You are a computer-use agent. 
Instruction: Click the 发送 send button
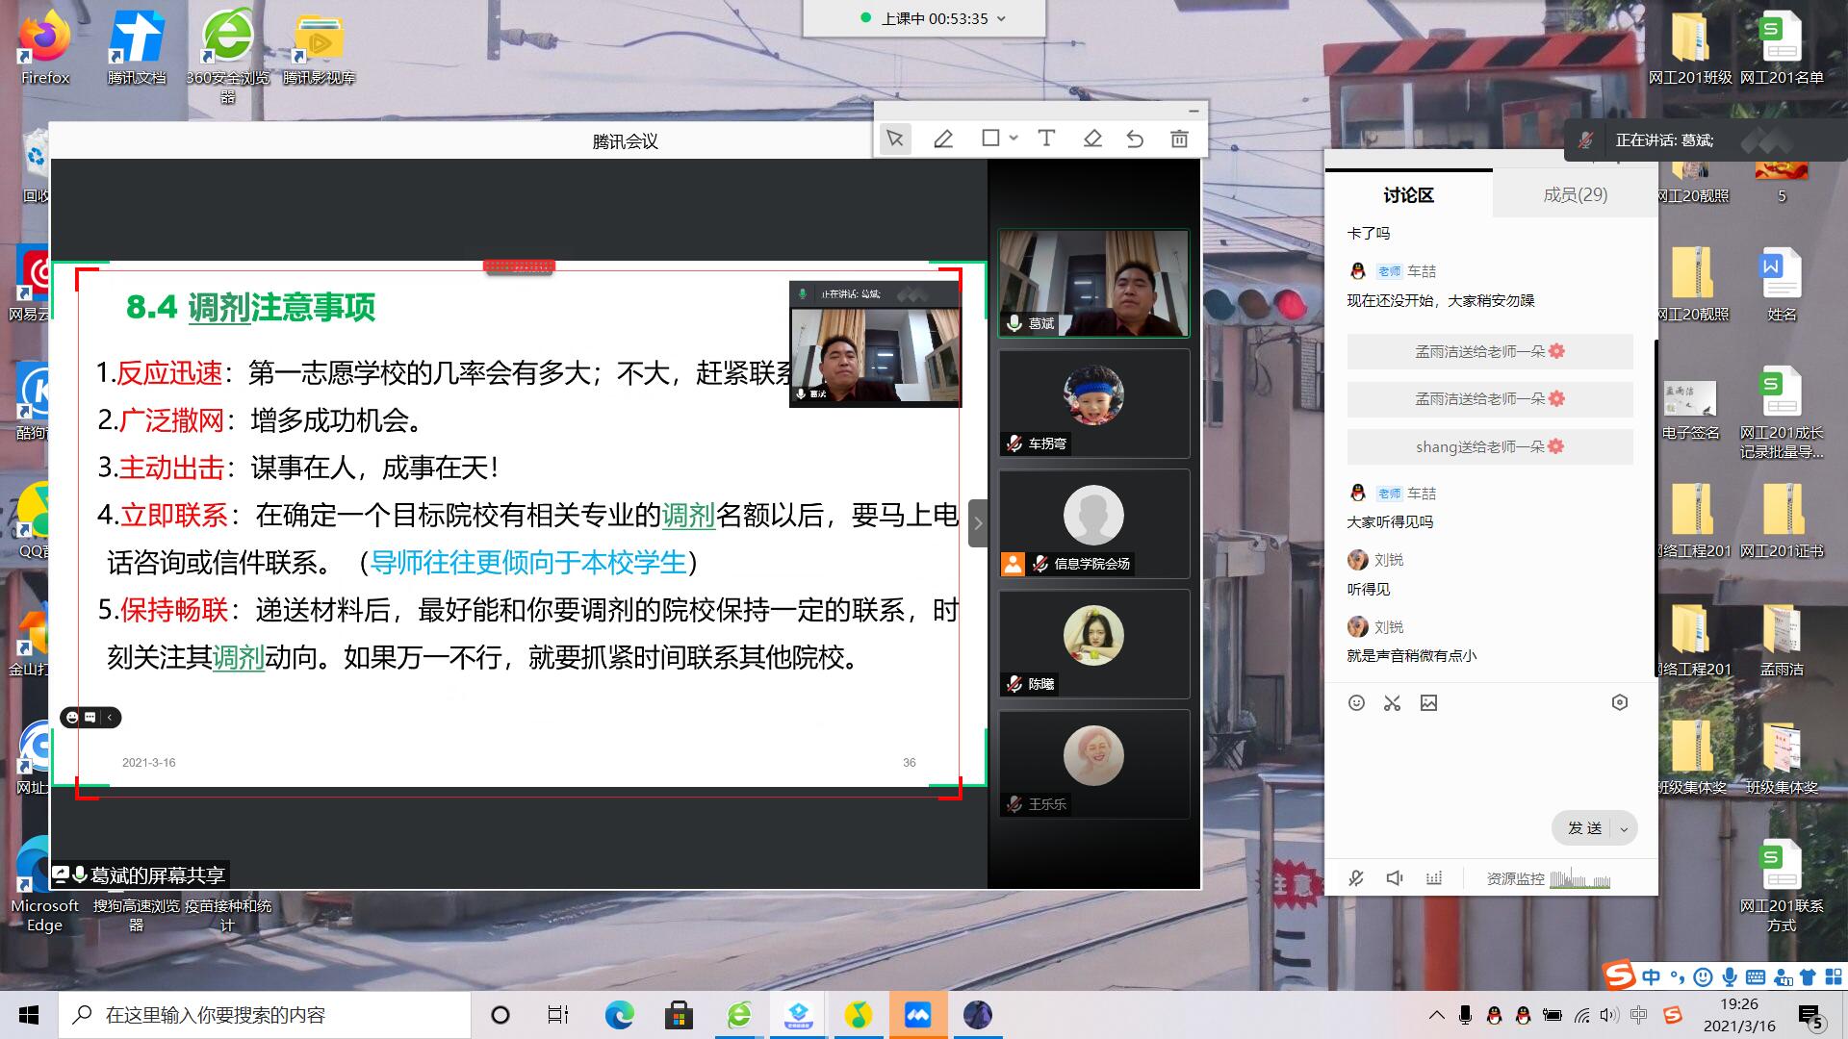pyautogui.click(x=1584, y=828)
